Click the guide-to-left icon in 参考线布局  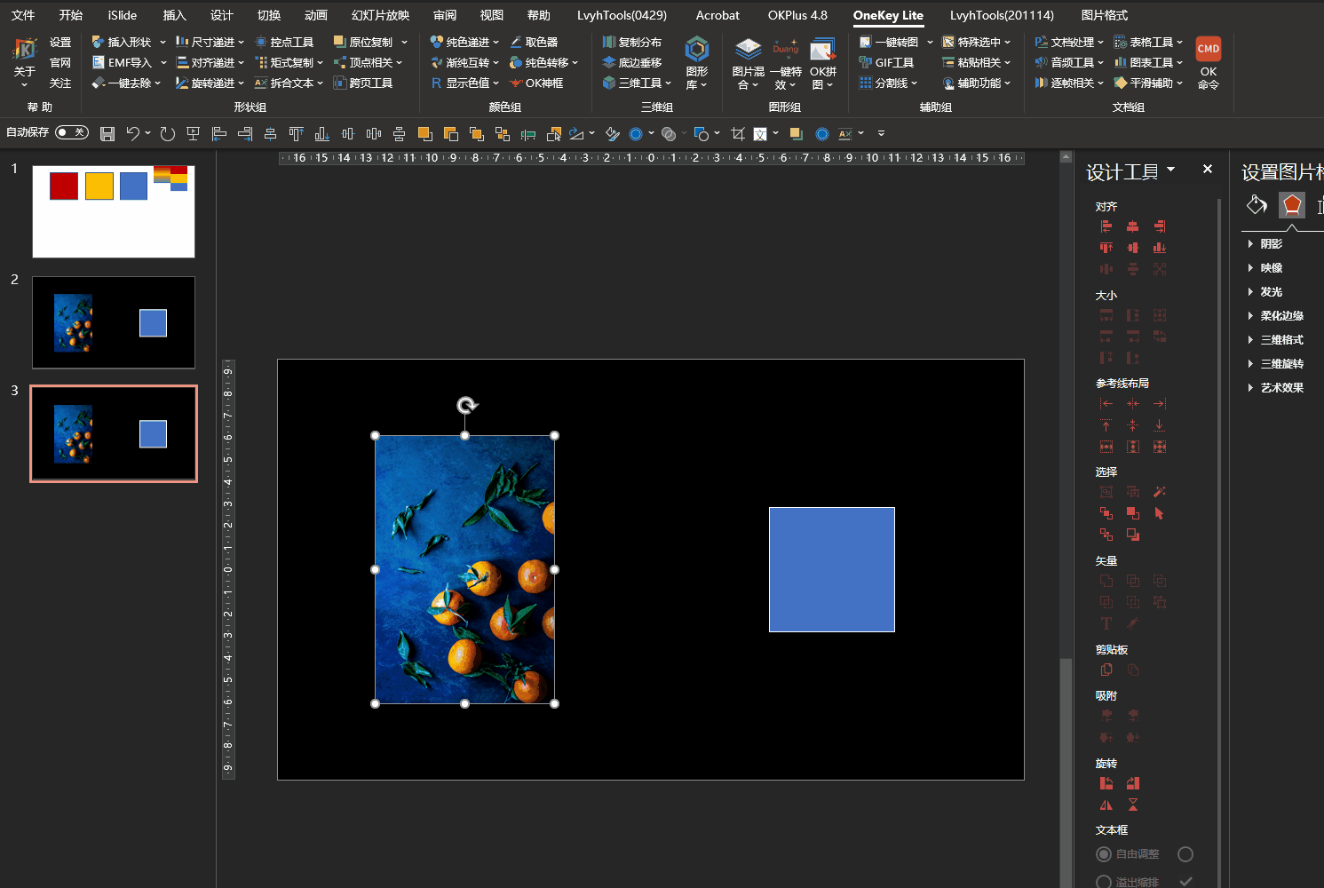(x=1106, y=403)
